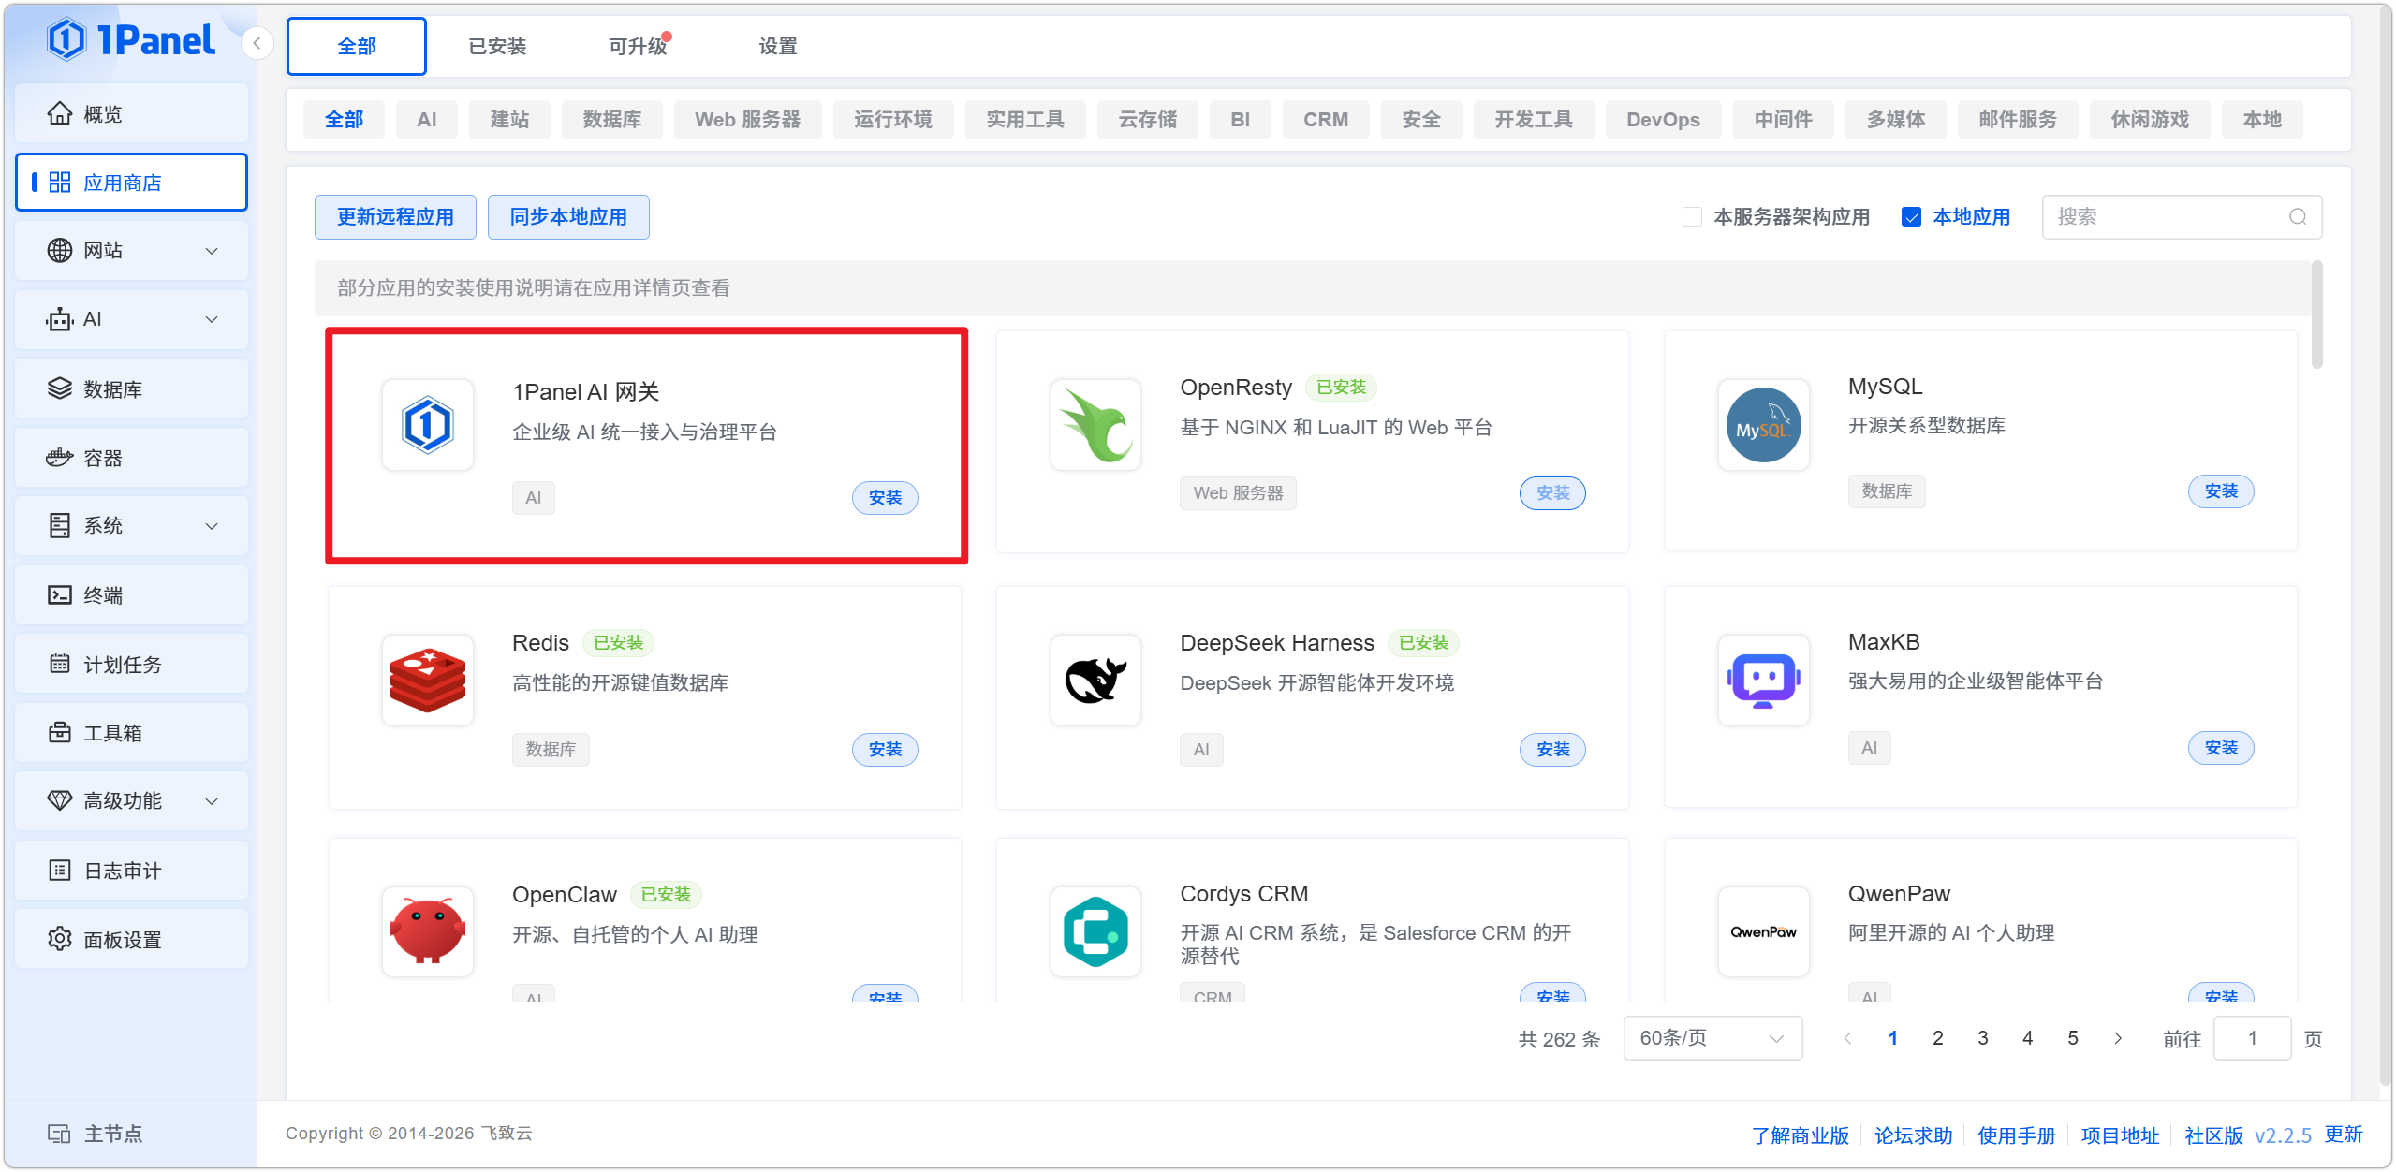Open 容器 containers page
This screenshot has height=1172, width=2396.
(131, 458)
